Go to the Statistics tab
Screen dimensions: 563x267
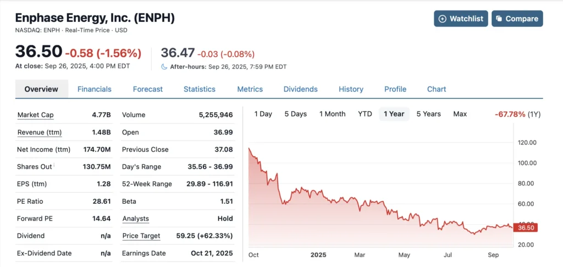pos(200,89)
